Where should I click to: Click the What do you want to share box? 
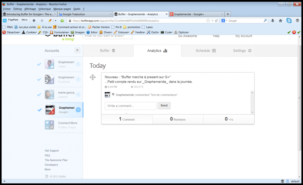pos(107,36)
